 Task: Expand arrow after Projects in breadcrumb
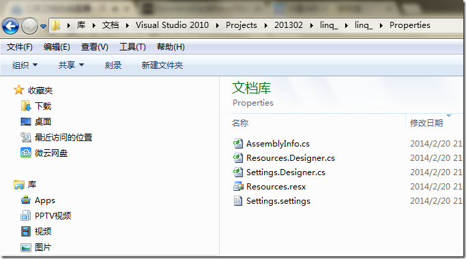pyautogui.click(x=265, y=25)
